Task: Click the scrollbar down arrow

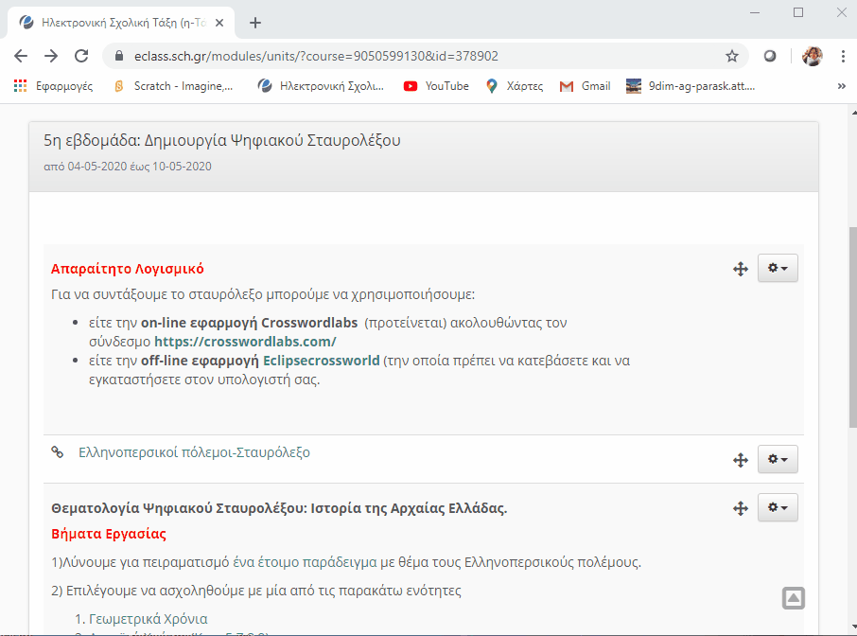Action: 853,627
